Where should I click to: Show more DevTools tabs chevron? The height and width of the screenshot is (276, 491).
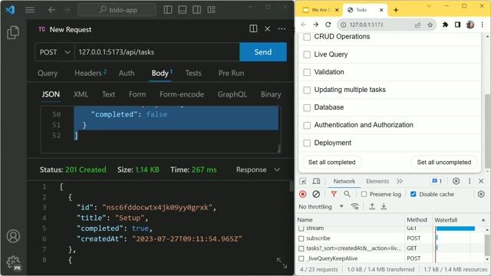pos(399,181)
